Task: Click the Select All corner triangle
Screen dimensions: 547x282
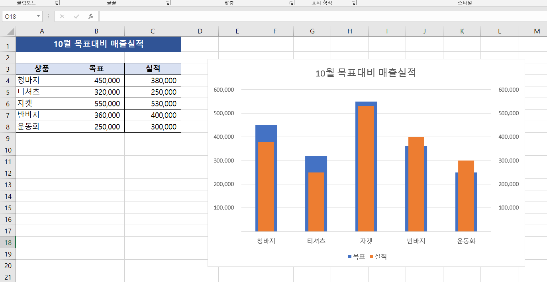Action: tap(10, 31)
